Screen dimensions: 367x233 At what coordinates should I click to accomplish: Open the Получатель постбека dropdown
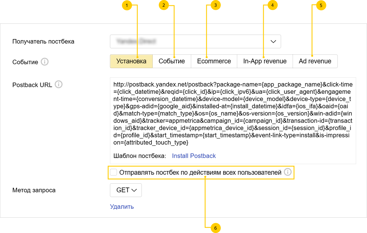[x=195, y=42]
